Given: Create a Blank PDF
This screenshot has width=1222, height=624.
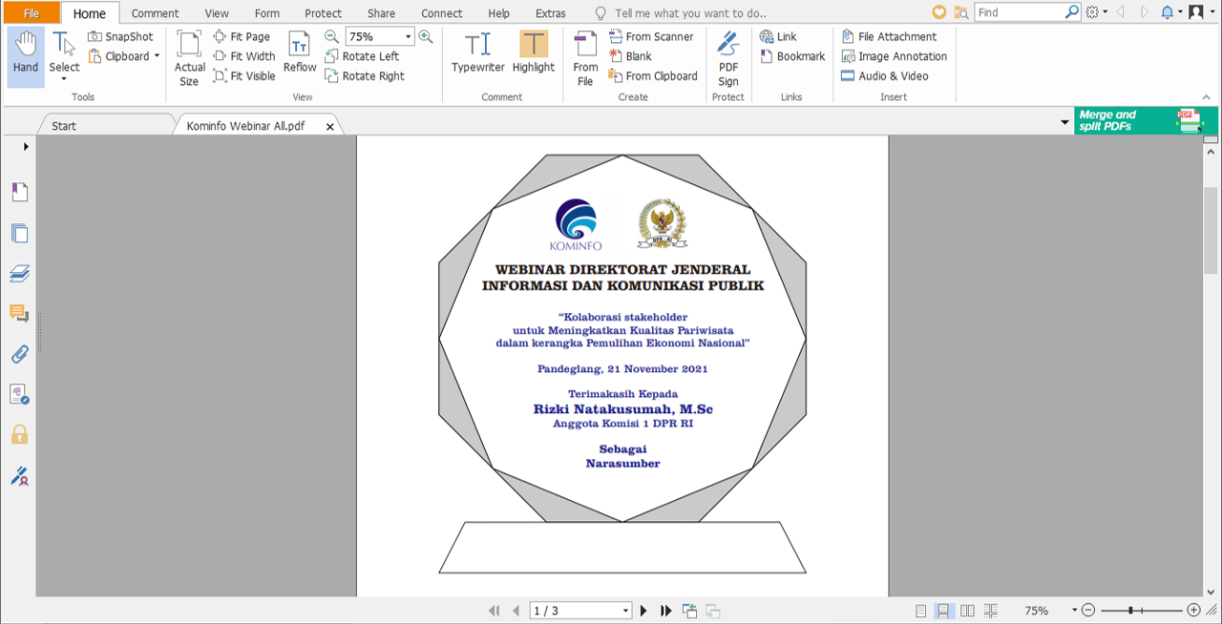Looking at the screenshot, I should click(x=630, y=56).
